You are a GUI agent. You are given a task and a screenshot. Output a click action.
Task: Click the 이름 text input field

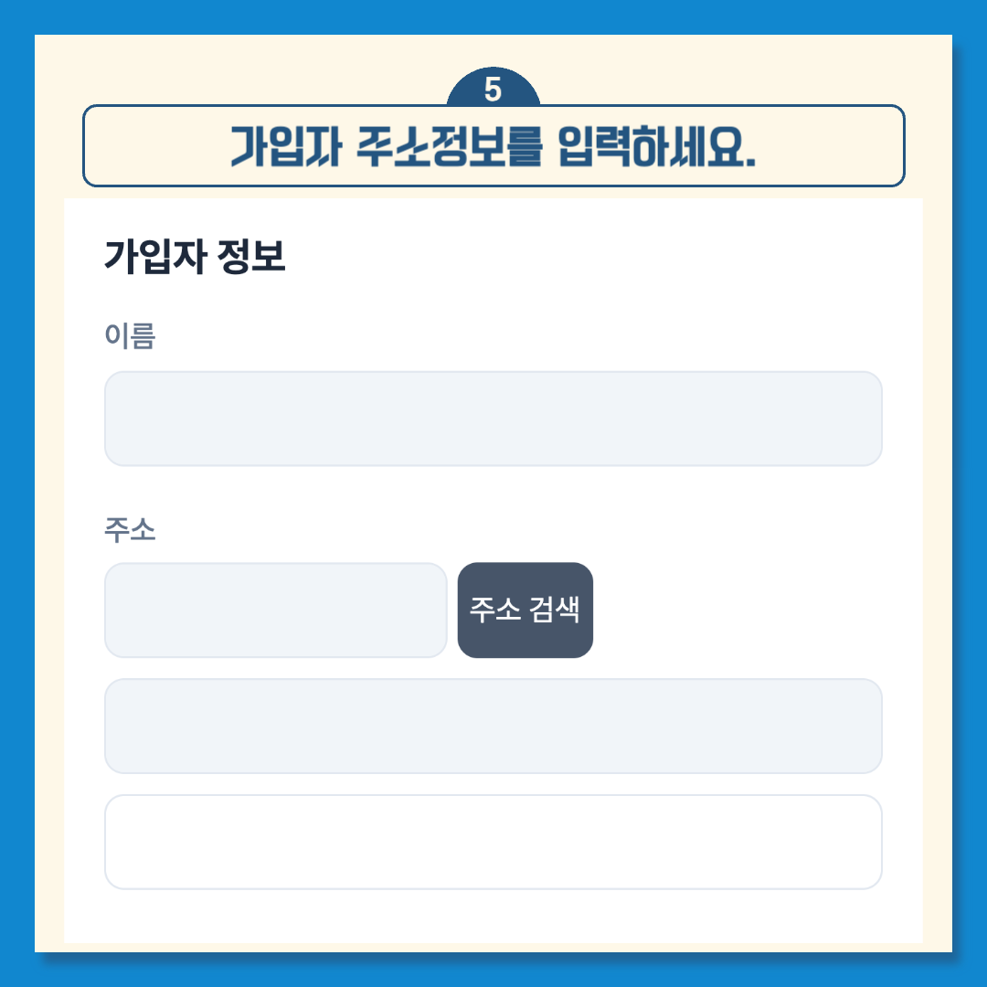point(493,419)
